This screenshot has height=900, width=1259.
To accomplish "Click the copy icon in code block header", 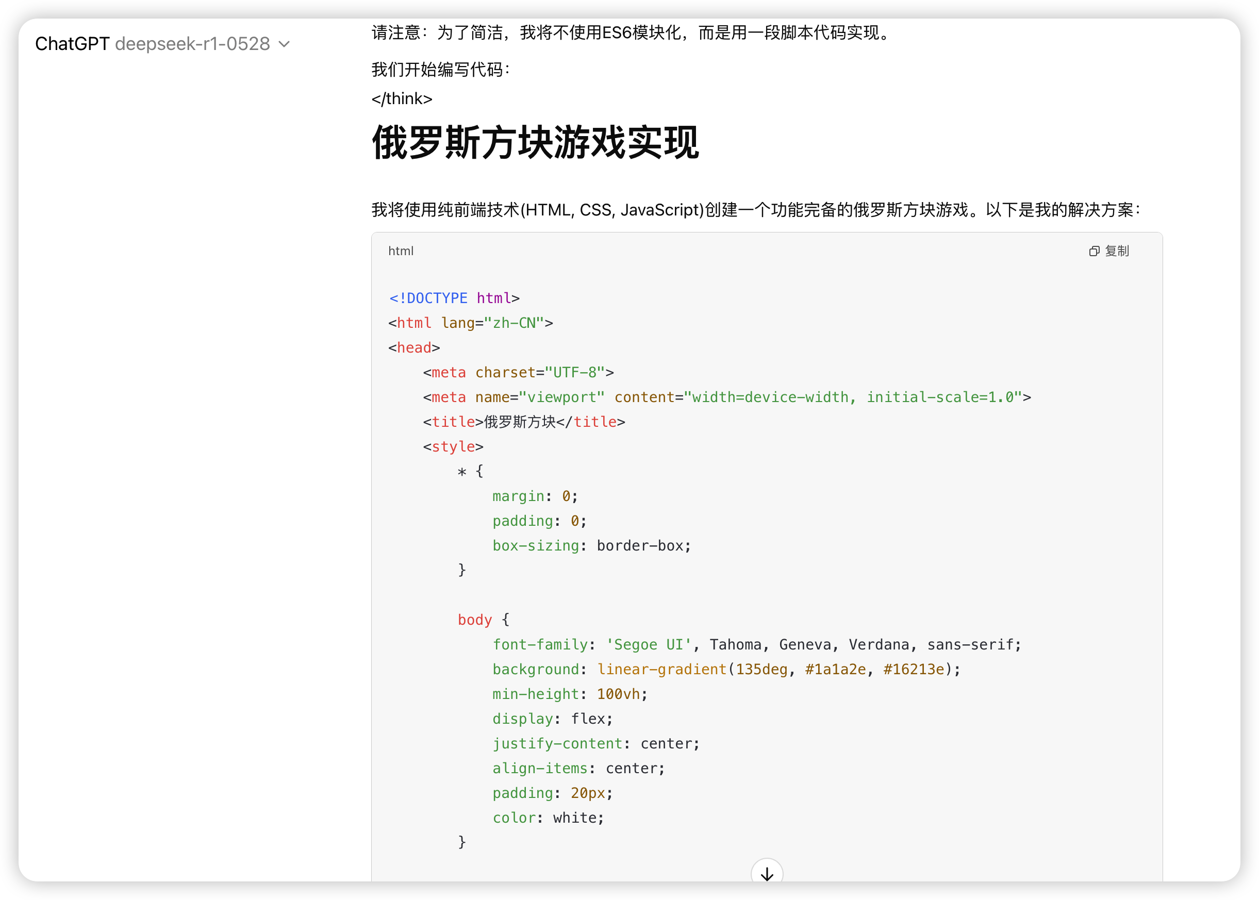I will 1094,251.
